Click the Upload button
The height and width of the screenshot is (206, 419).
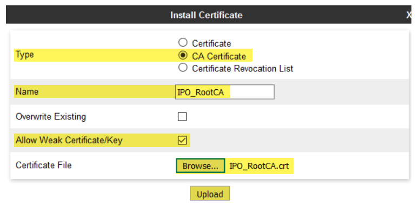210,194
